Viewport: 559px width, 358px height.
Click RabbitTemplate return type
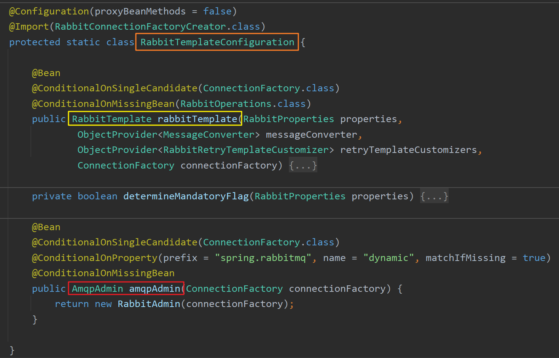pyautogui.click(x=112, y=119)
